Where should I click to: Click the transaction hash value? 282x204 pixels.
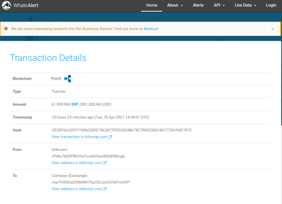point(122,130)
